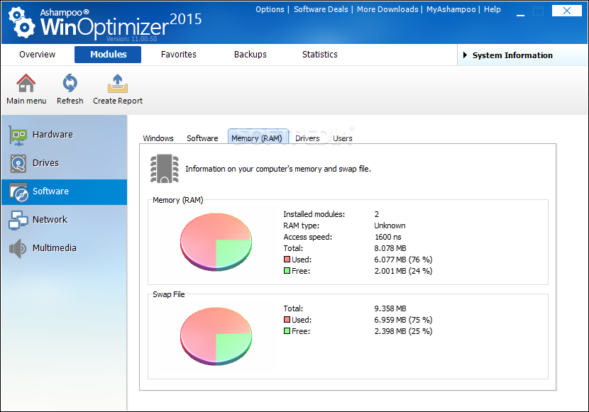
Task: Go to the Backups tab
Action: point(251,55)
